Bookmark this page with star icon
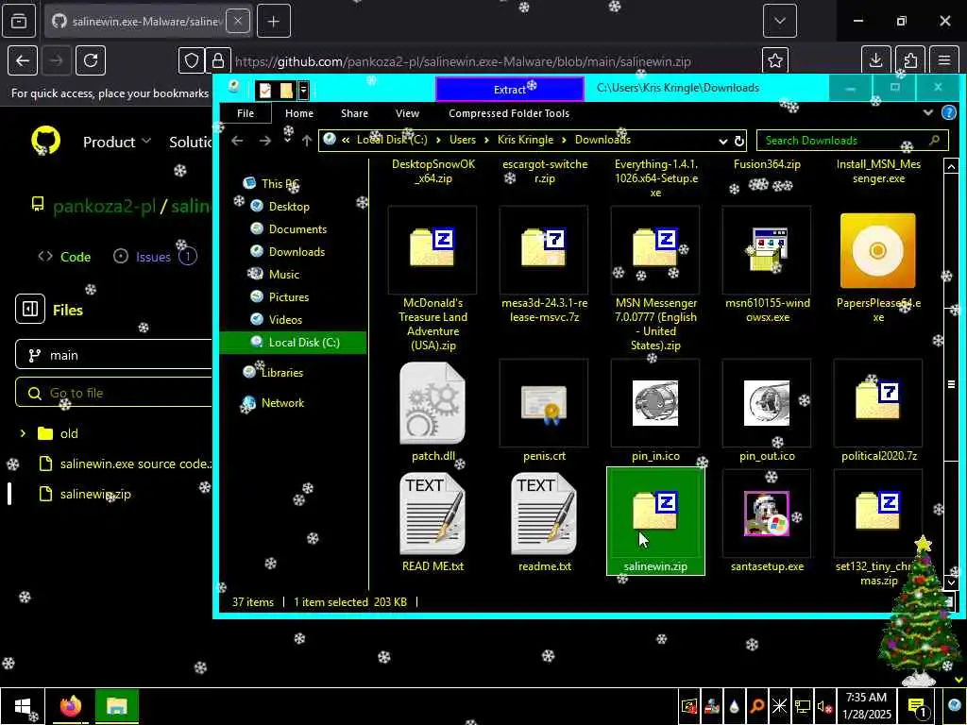 (775, 60)
